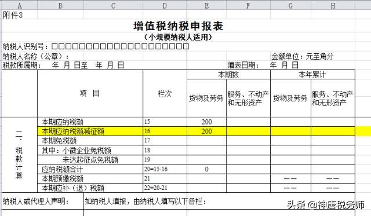Screen dimensions: 371x216
Task: Select column G header
Action: (x=290, y=5)
